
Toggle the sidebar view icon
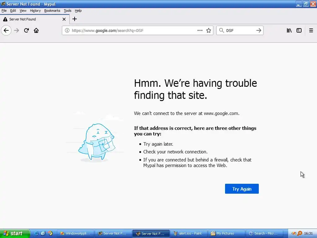[x=299, y=30]
